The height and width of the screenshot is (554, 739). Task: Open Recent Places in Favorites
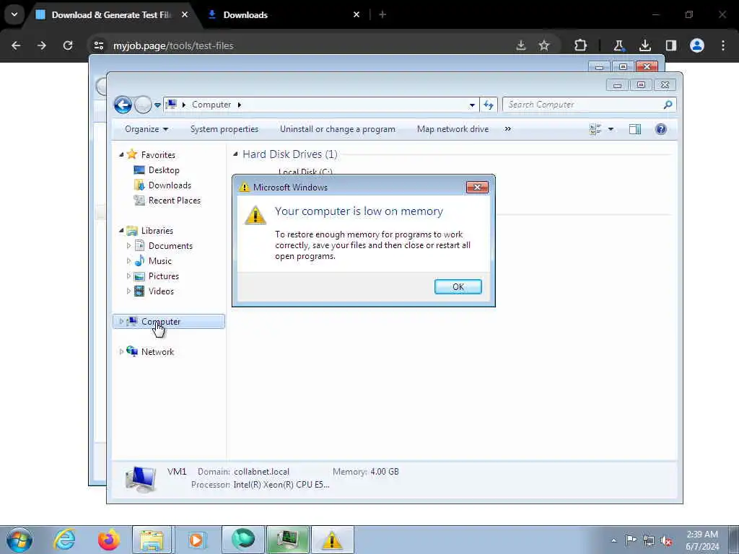175,201
